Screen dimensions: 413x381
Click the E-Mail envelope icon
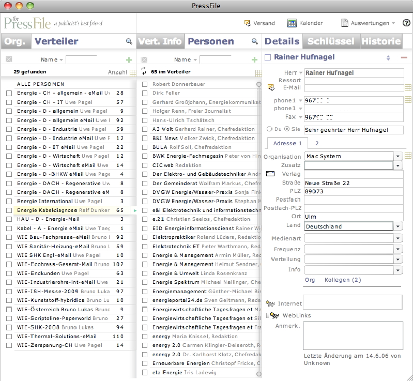(270, 88)
